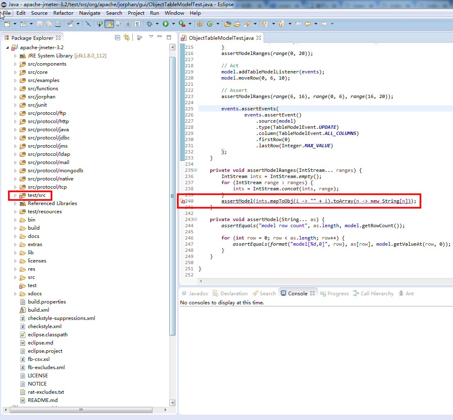Viewport: 453px width, 420px height.
Task: Click the Collapse All icon in Package Explorer
Action: (x=117, y=38)
